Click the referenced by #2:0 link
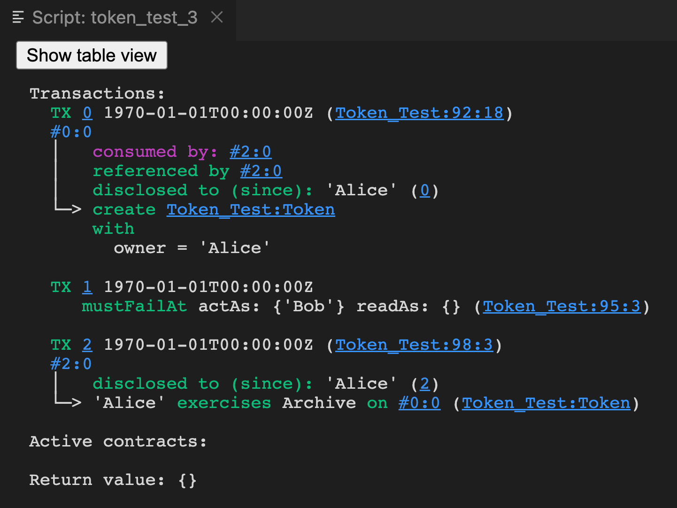The height and width of the screenshot is (508, 677). pos(261,171)
